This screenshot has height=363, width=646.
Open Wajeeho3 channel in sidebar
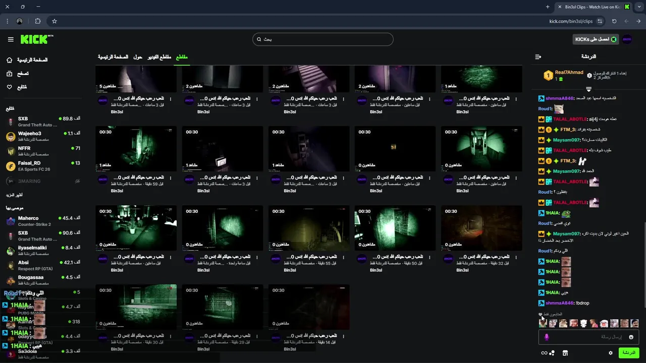(x=43, y=136)
